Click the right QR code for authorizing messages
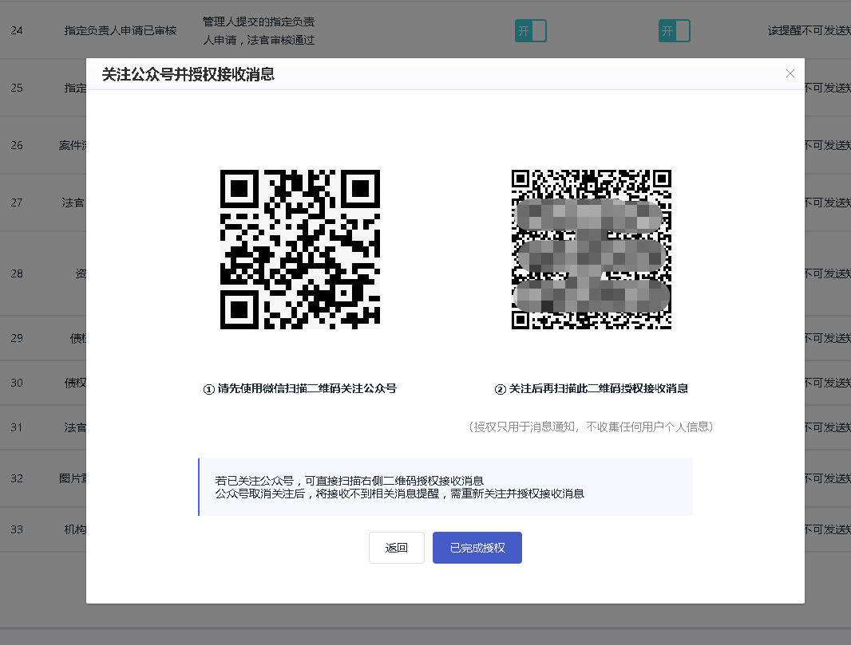851x645 pixels. [591, 250]
